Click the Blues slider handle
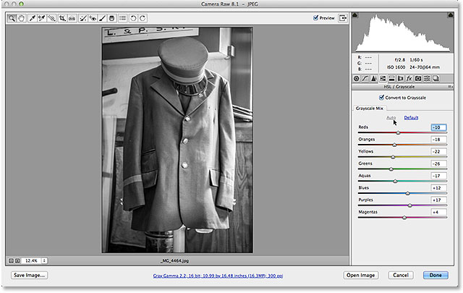 [408, 193]
